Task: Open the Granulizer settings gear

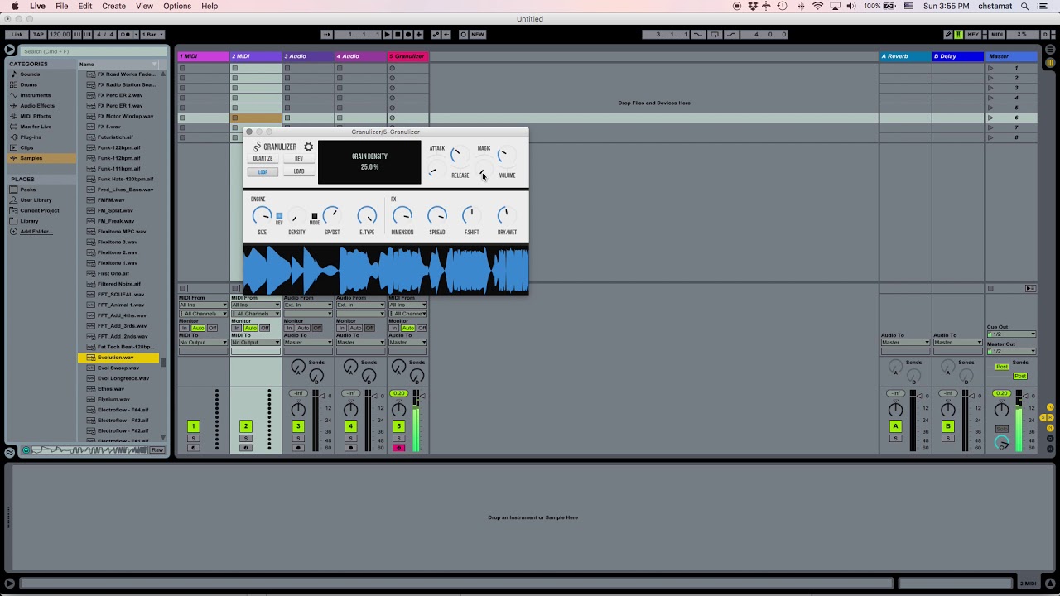Action: (309, 147)
